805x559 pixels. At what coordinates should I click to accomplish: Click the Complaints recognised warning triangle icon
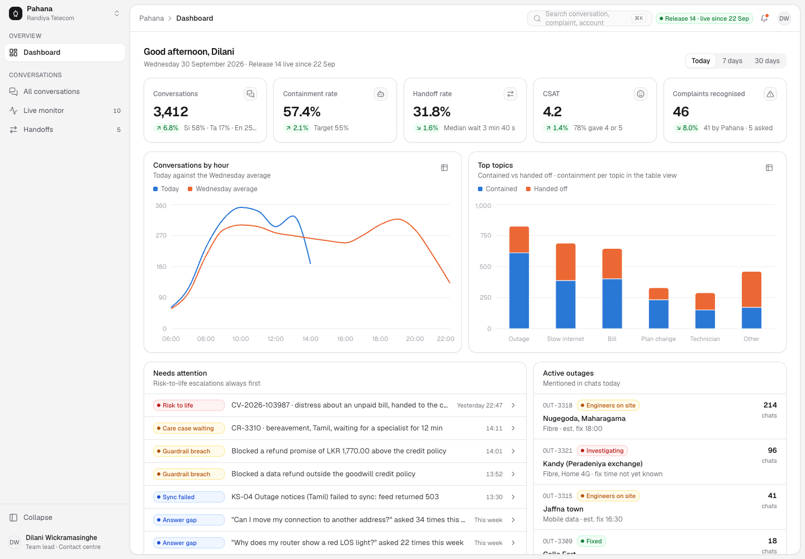[770, 94]
